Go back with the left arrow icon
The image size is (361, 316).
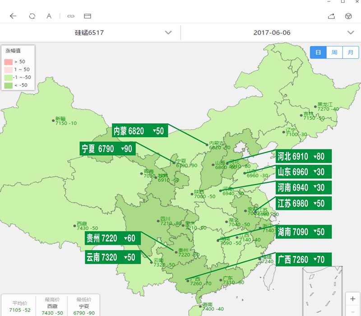tap(13, 16)
